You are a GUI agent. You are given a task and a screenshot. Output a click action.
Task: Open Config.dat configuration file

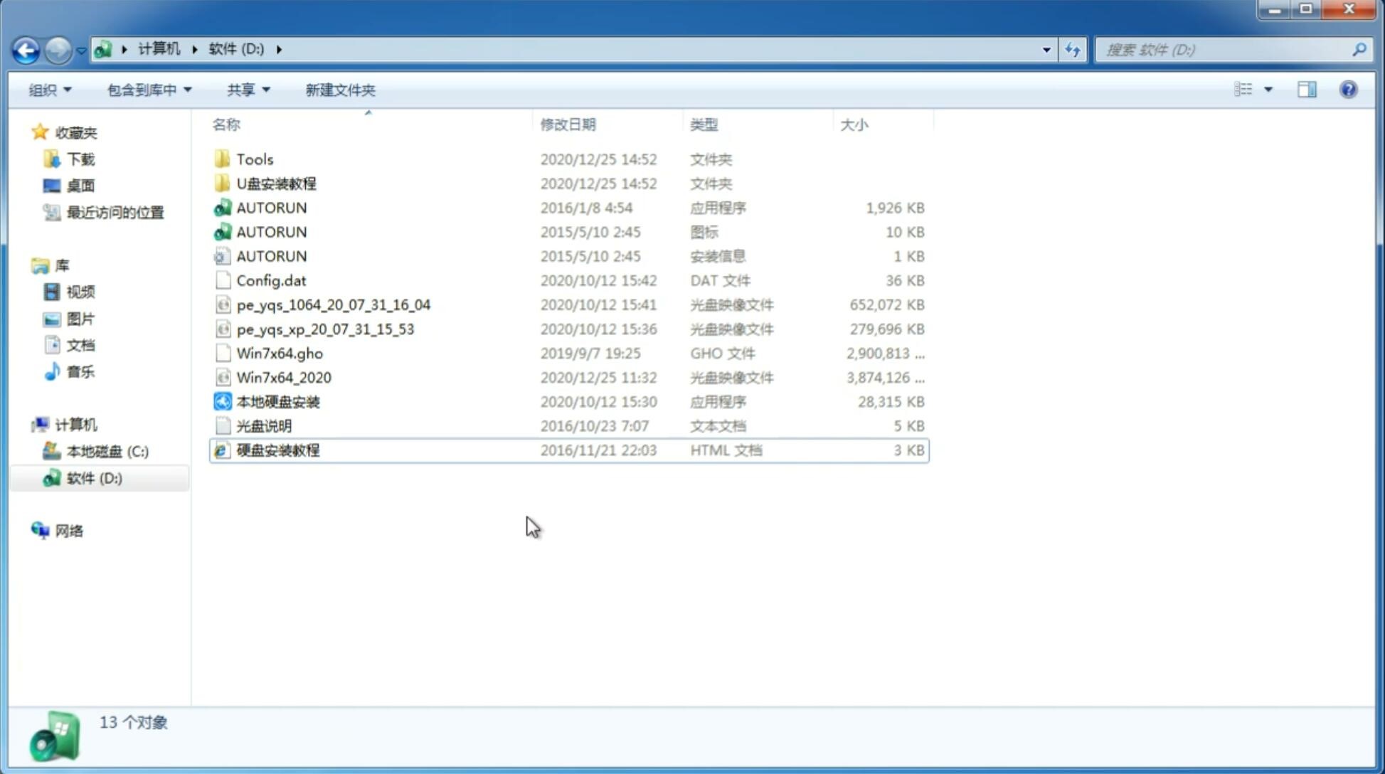tap(270, 280)
